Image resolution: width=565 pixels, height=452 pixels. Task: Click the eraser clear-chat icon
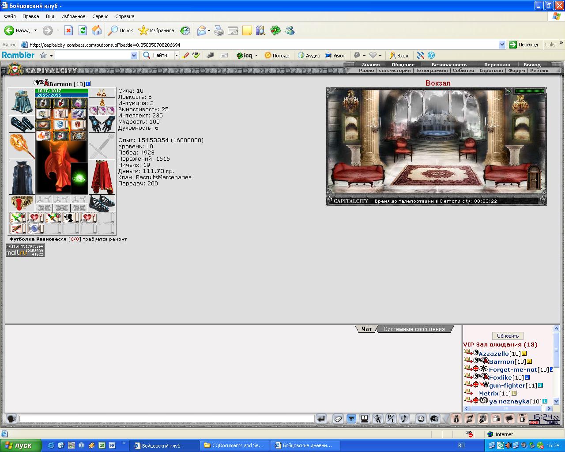(338, 418)
